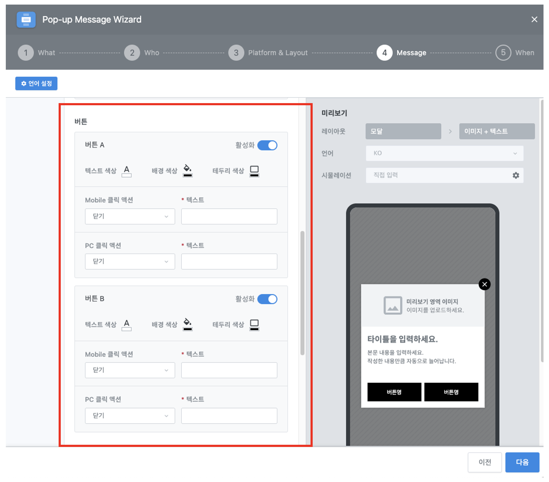
Task: Pick 버튼 B border color icon
Action: tap(254, 325)
